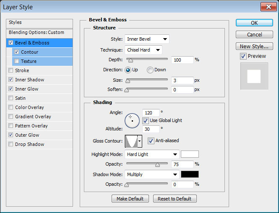Toggle Use Global Light checkbox
This screenshot has width=279, height=213.
coord(146,120)
